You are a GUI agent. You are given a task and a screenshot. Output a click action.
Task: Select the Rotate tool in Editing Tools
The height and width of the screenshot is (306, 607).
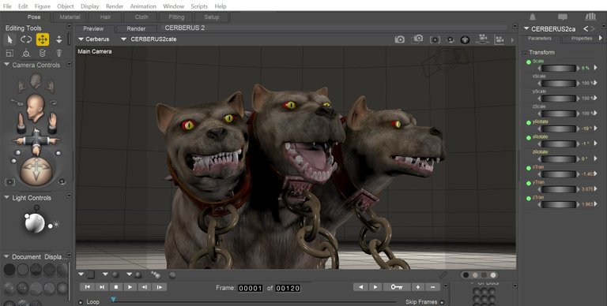tap(26, 39)
